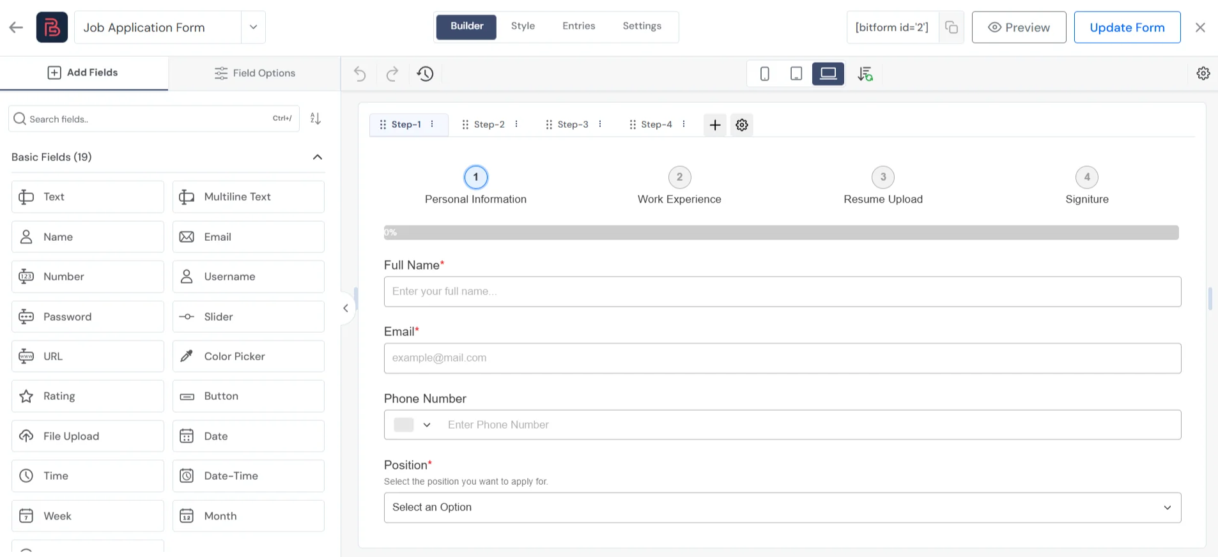Open the Step-3 options menu
Screen dimensions: 1218x557
pyautogui.click(x=600, y=125)
